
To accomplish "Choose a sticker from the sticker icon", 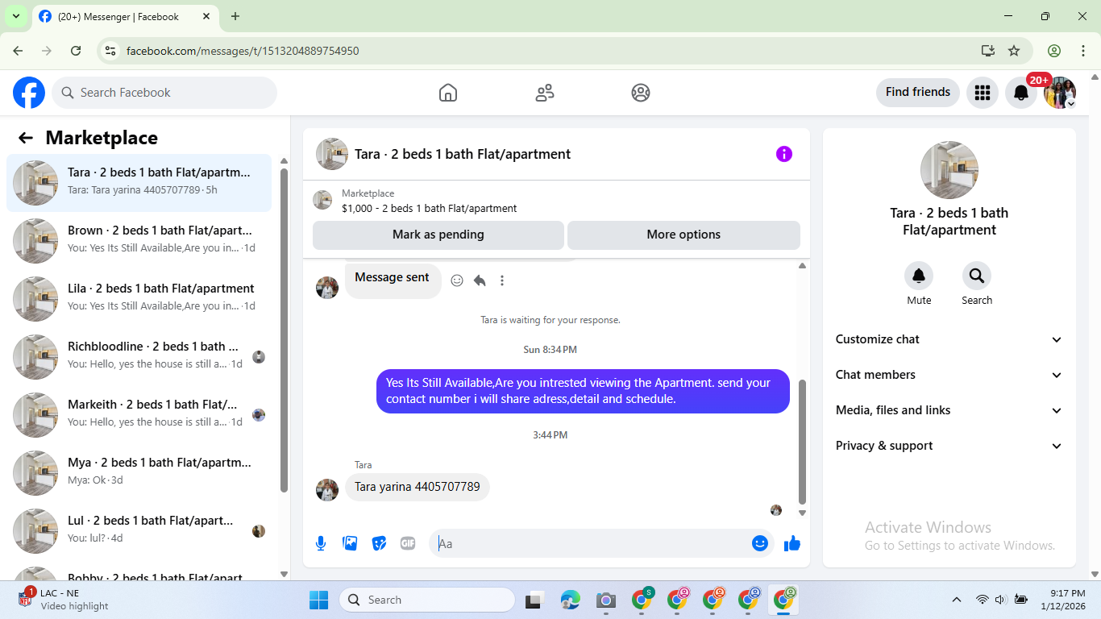I will [x=379, y=543].
